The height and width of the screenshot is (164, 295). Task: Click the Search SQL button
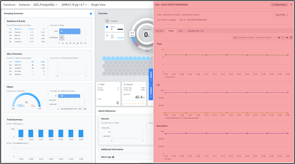[x=282, y=15]
